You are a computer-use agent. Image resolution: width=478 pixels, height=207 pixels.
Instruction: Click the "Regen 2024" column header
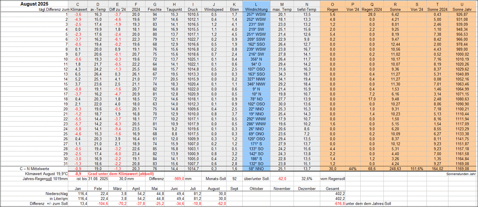(x=372, y=9)
